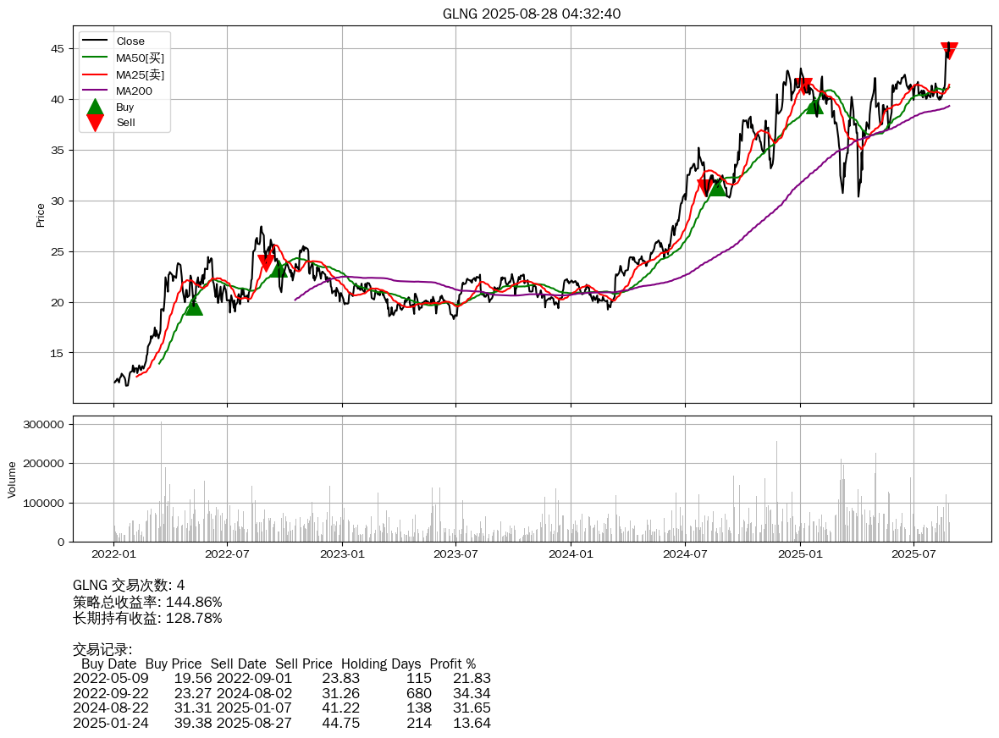The height and width of the screenshot is (738, 999).
Task: Select the MA50 legend entry label
Action: (x=140, y=58)
